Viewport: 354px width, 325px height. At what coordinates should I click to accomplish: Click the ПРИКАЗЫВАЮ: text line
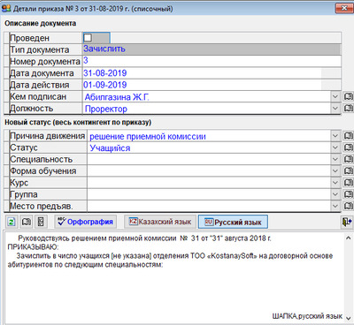click(33, 246)
